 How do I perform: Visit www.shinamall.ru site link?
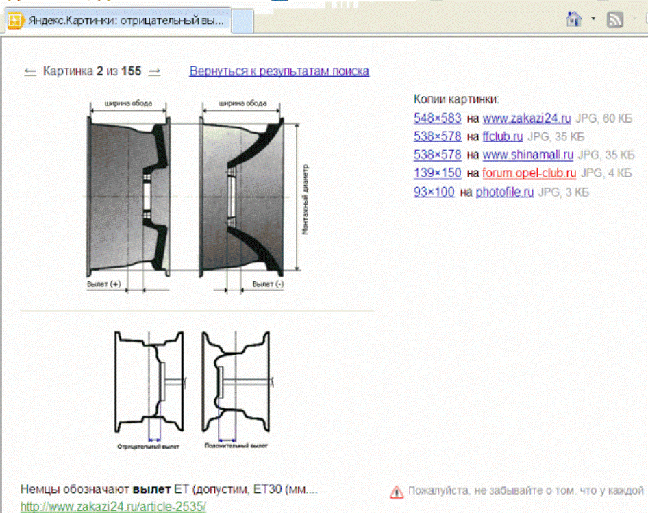click(527, 155)
